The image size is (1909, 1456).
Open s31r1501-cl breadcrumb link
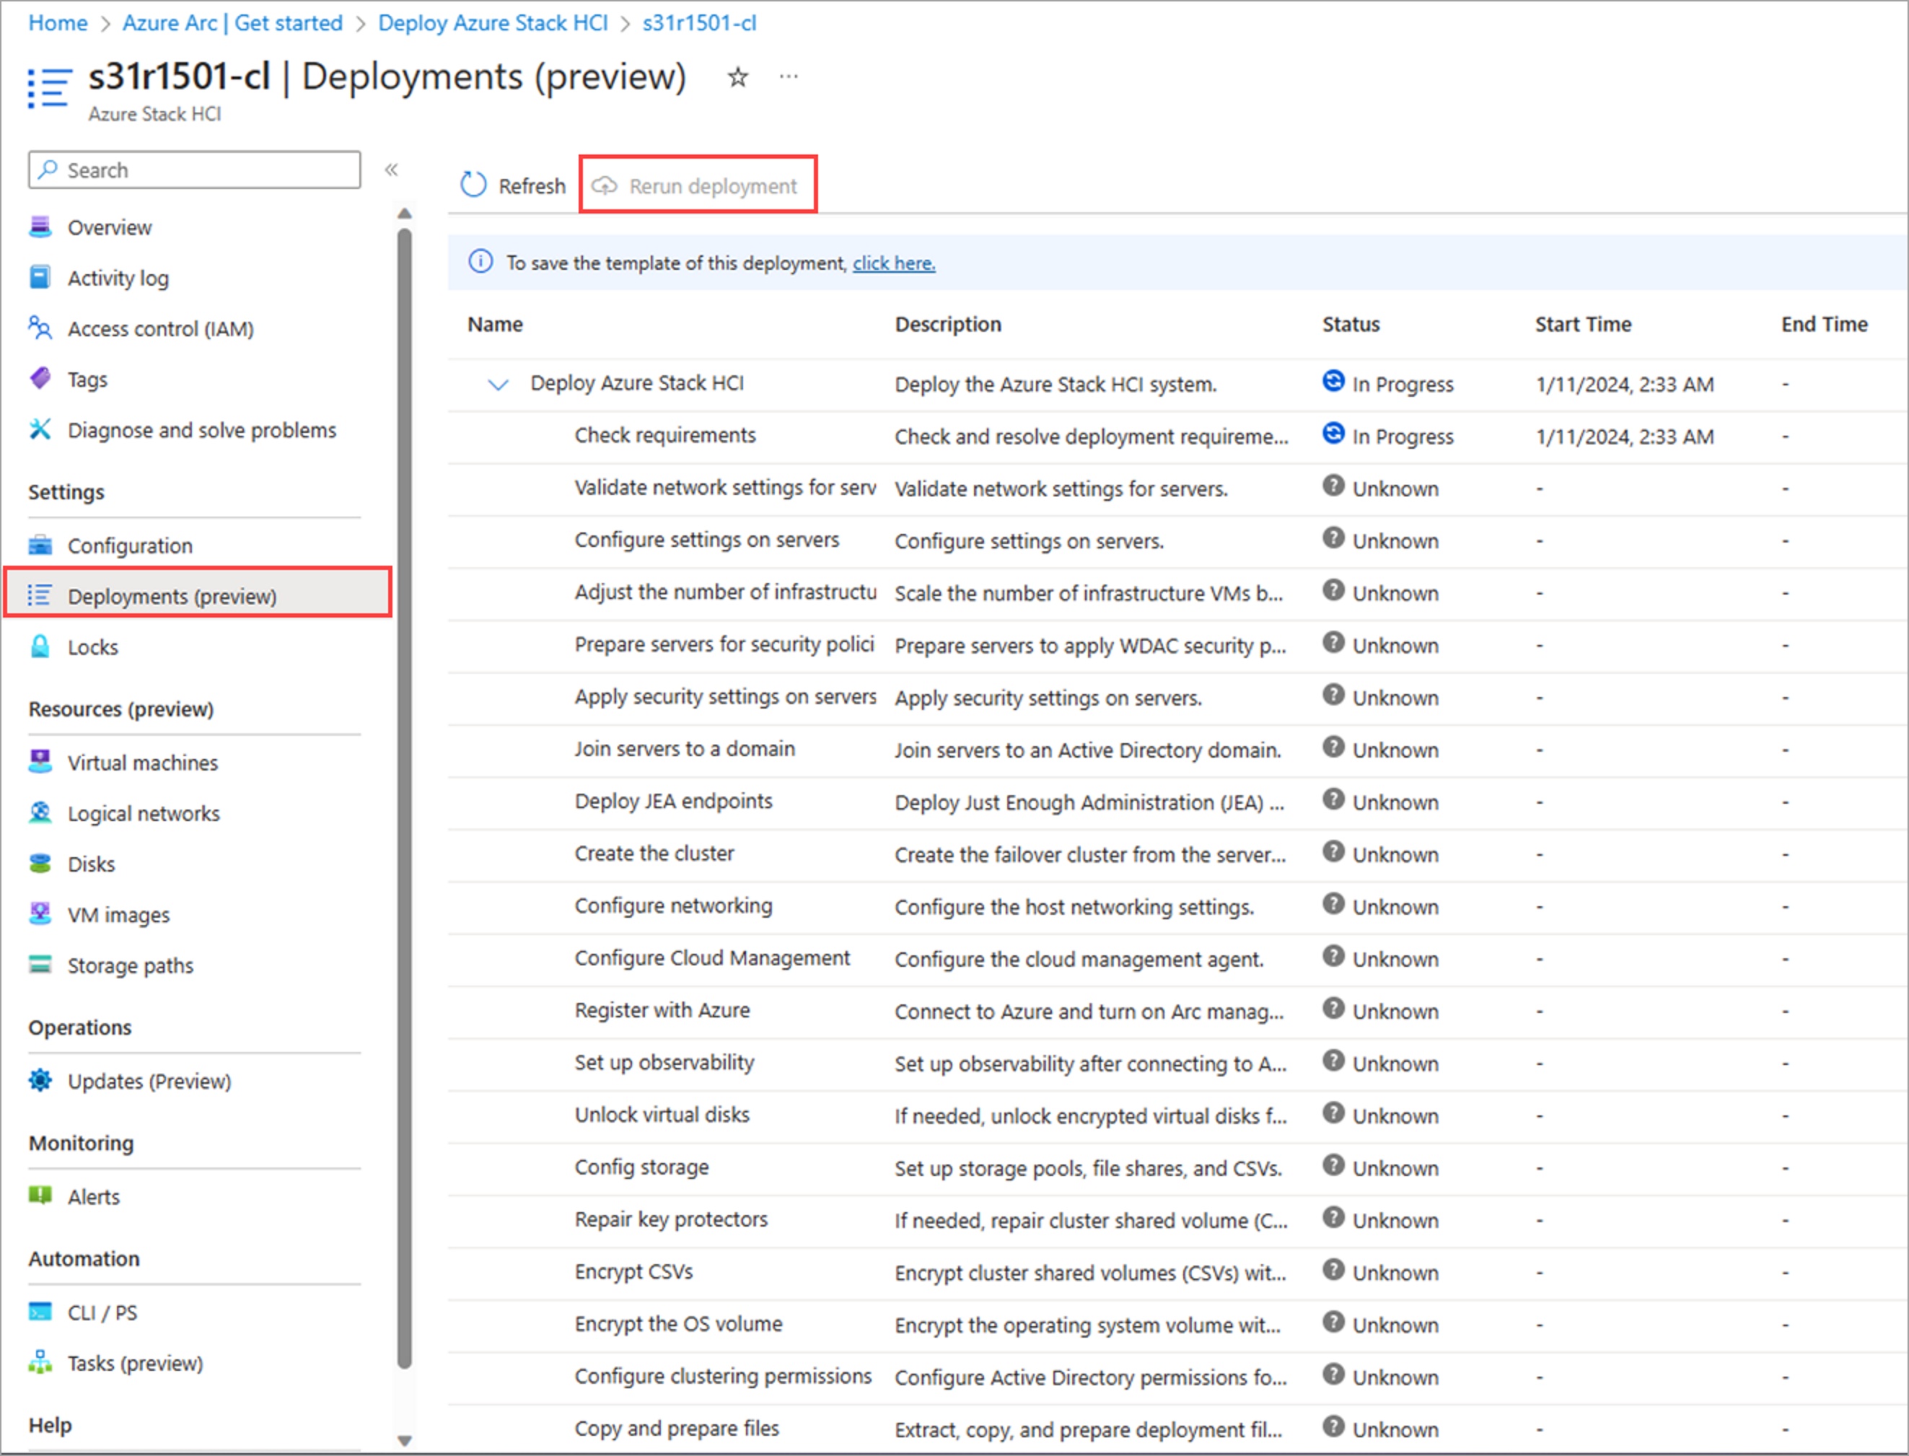(x=699, y=22)
